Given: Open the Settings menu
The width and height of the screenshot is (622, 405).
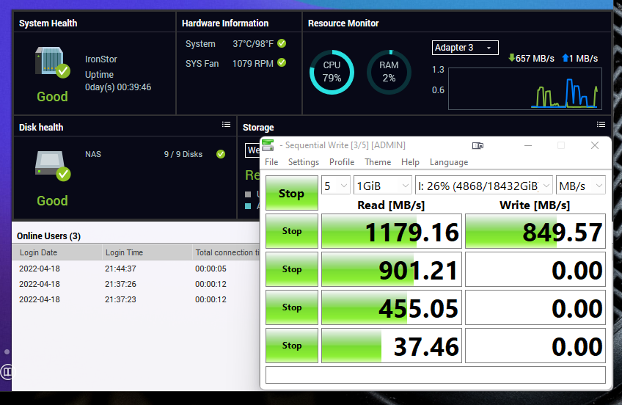Looking at the screenshot, I should [303, 162].
